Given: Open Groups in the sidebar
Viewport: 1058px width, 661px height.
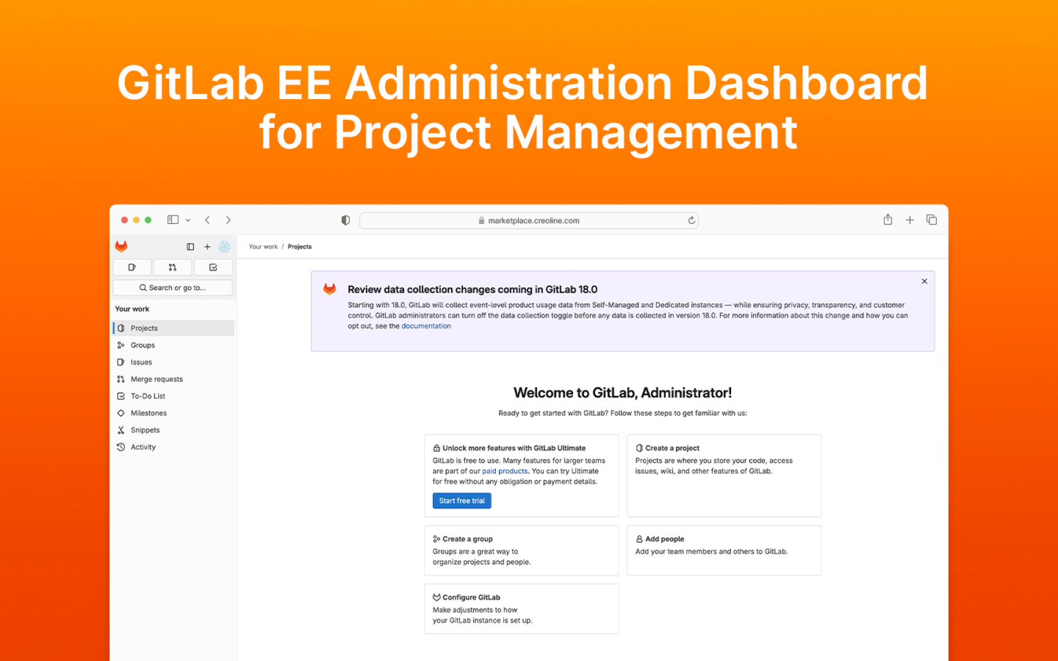Looking at the screenshot, I should pos(174,345).
